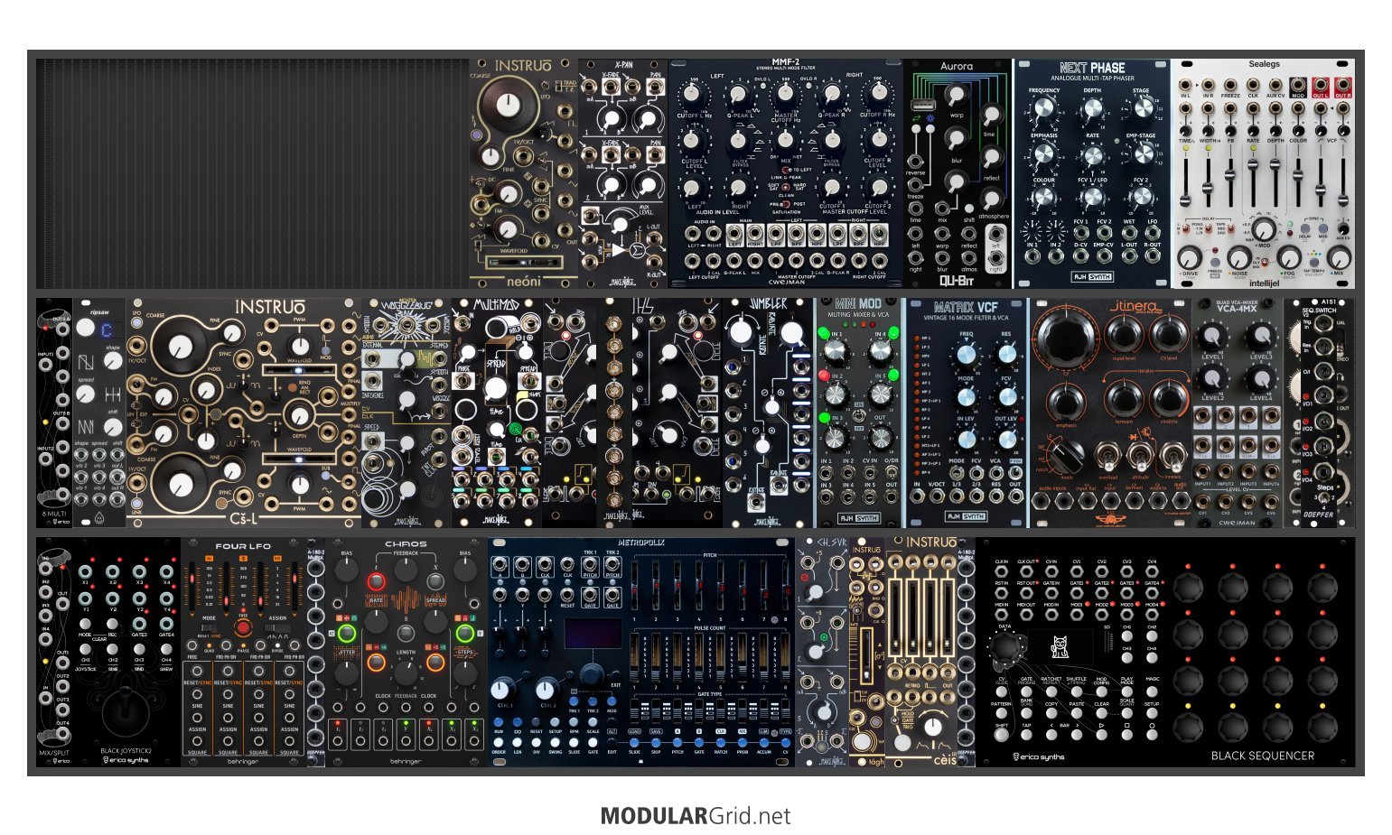Viewport: 1392px width, 835px height.
Task: Click the OUT LEV knob on Matrix VCF
Action: point(1007,438)
